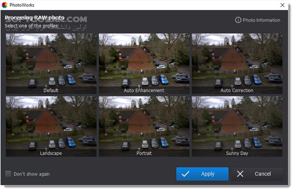Click the Don't show again label text

tap(31, 174)
